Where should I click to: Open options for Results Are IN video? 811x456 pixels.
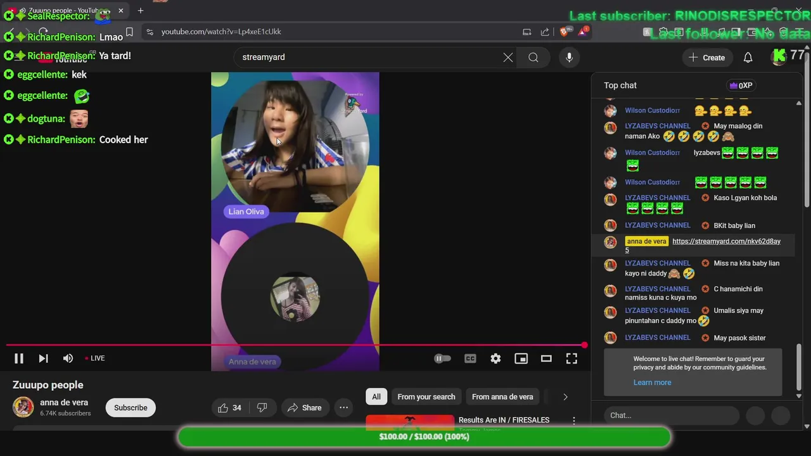[574, 421]
